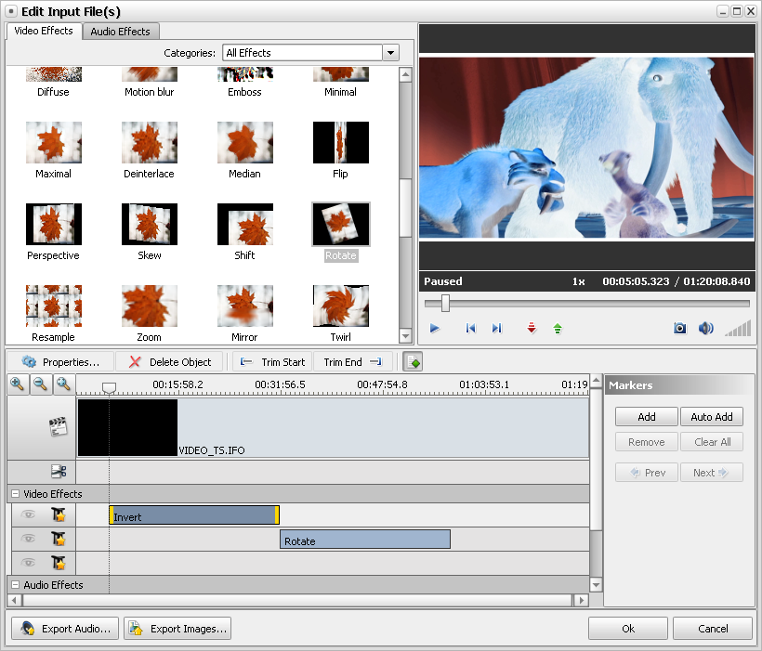This screenshot has width=762, height=651.
Task: Go to Next marker
Action: click(x=712, y=473)
